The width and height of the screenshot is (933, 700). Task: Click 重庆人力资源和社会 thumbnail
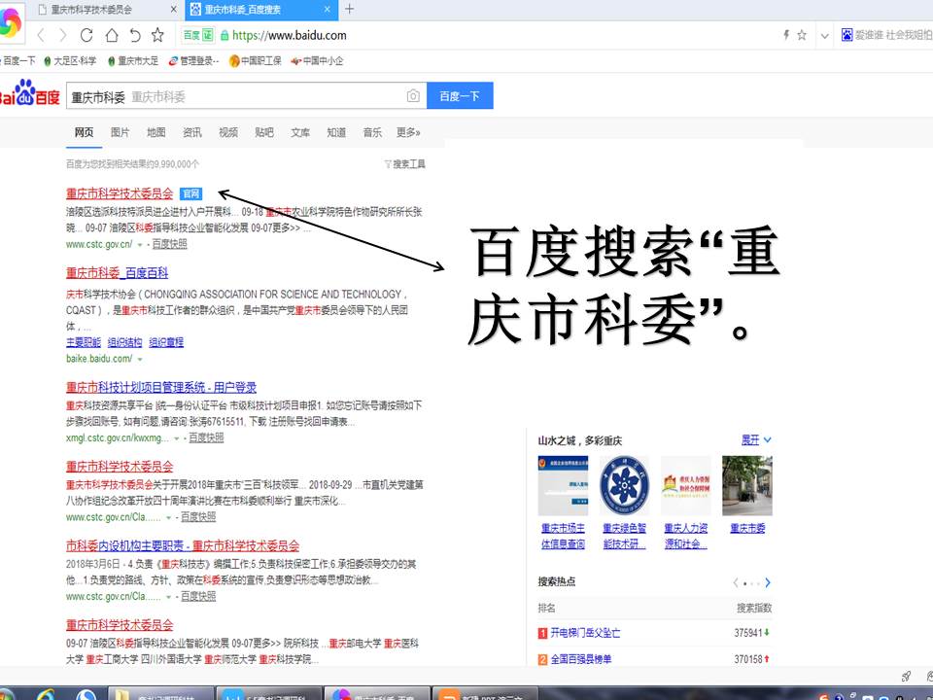[x=686, y=486]
